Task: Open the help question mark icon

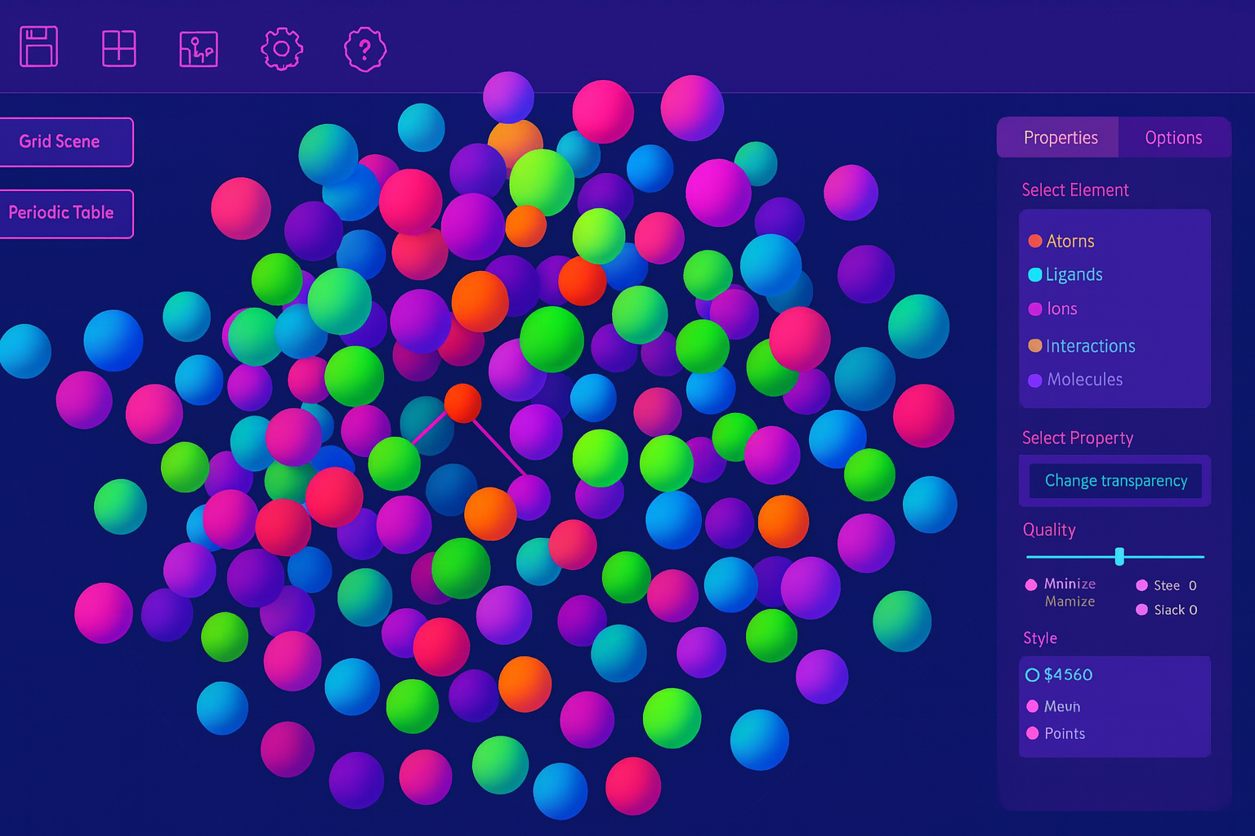Action: [365, 49]
